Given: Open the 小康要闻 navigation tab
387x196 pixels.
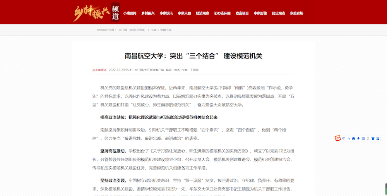Looking at the screenshot, I should 130,13.
